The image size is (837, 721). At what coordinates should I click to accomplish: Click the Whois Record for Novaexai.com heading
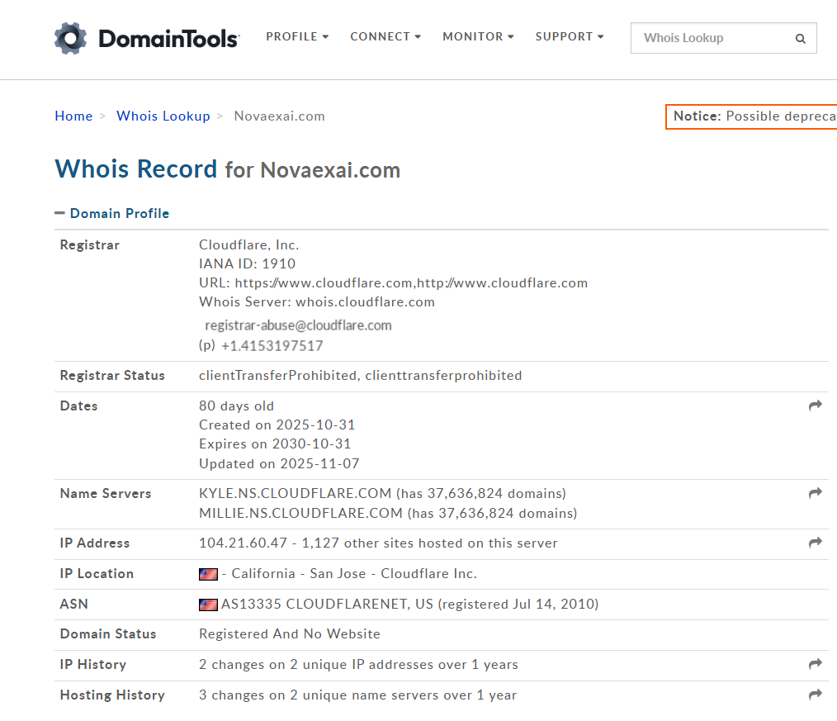pos(227,169)
